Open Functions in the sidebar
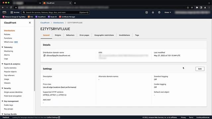Screen dimensions: 212x119 click(8, 38)
